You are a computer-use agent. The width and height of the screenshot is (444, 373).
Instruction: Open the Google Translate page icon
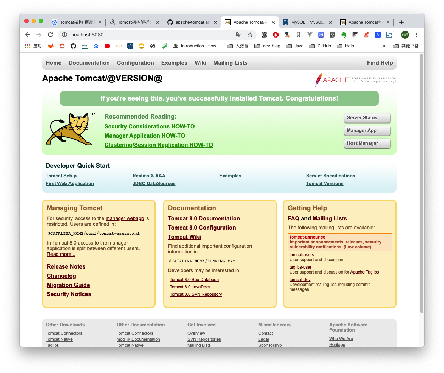[x=239, y=35]
